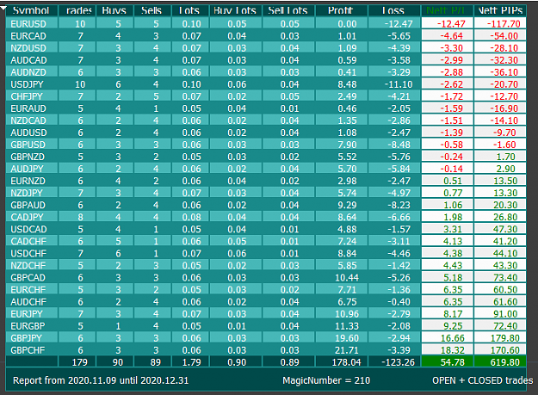Click the Buy Lots column header
Screen dimensions: 538x395
tap(236, 10)
